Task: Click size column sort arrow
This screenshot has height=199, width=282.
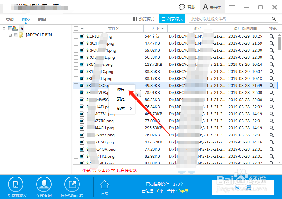Action: (x=163, y=29)
